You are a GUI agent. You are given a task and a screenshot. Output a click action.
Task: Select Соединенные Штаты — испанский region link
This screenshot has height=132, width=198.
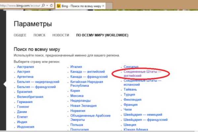[x=142, y=82]
